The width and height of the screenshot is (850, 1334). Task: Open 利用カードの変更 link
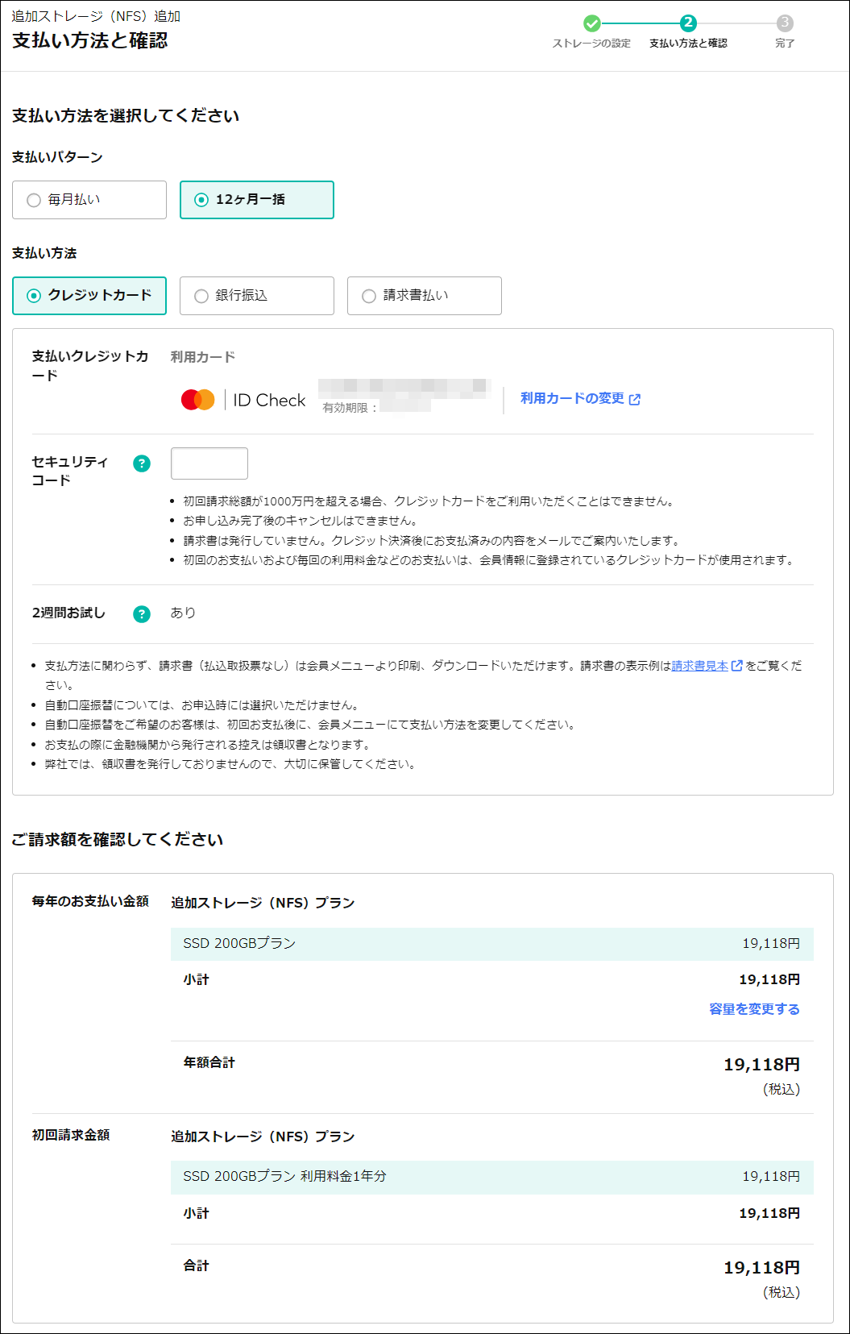pos(572,398)
